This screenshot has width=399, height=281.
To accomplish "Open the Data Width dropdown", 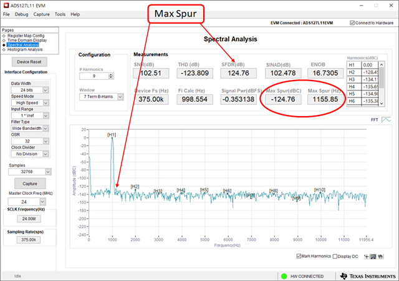I will coord(46,90).
